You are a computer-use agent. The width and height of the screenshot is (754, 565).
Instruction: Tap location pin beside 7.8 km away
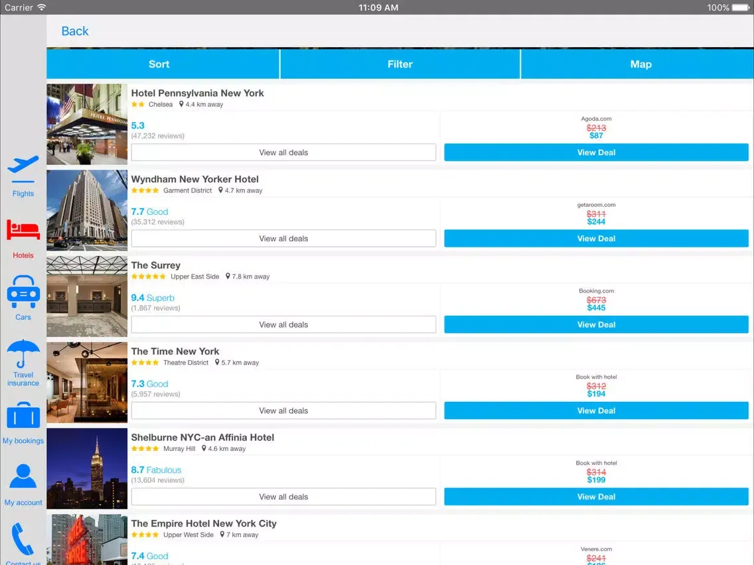pyautogui.click(x=228, y=277)
